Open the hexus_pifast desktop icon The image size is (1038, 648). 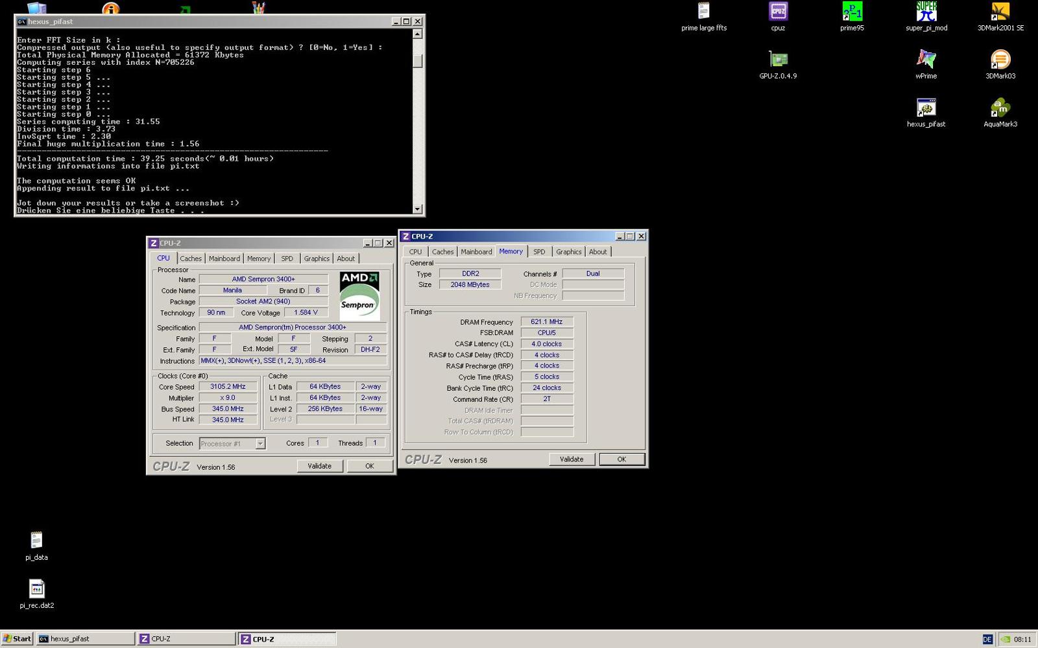click(x=926, y=113)
